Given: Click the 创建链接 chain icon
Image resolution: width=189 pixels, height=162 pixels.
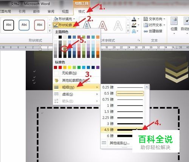Looking at the screenshot, I should tap(146, 31).
